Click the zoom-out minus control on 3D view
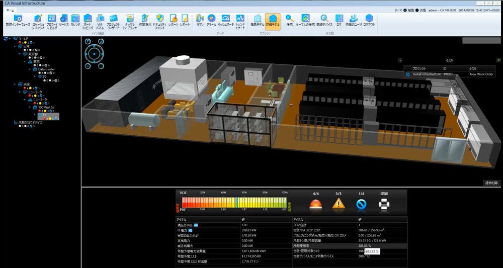 coord(101,66)
